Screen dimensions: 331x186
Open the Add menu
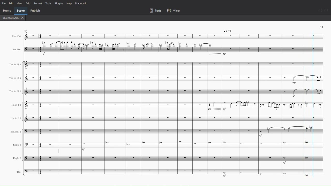click(x=28, y=3)
